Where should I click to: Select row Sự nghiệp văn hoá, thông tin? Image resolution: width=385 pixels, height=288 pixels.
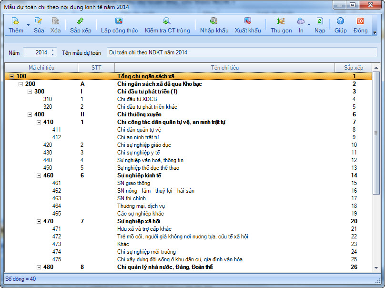[x=188, y=160]
